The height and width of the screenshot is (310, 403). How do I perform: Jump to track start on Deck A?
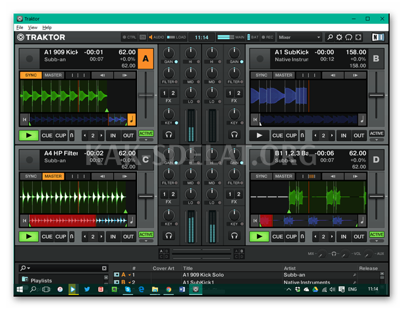[x=25, y=119]
